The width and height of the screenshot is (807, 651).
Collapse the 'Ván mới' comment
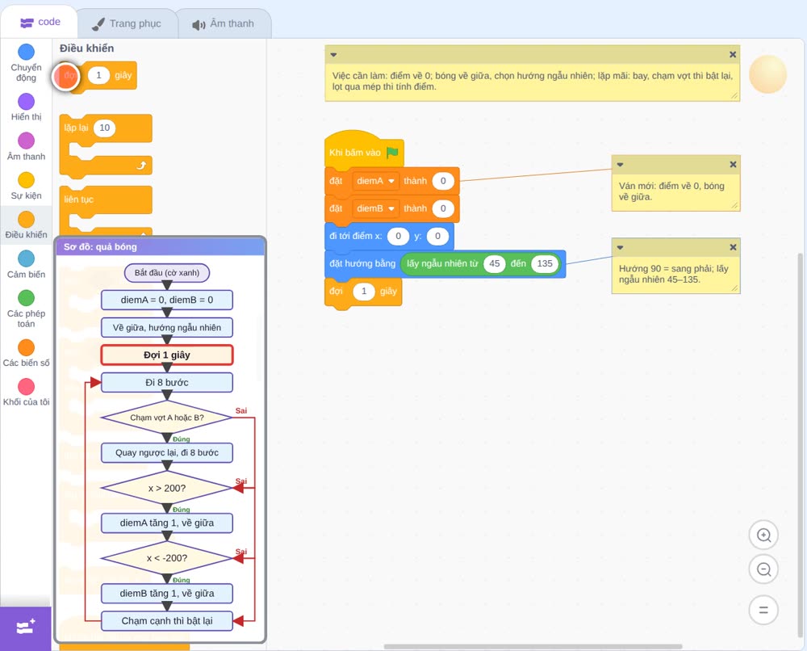pos(620,165)
